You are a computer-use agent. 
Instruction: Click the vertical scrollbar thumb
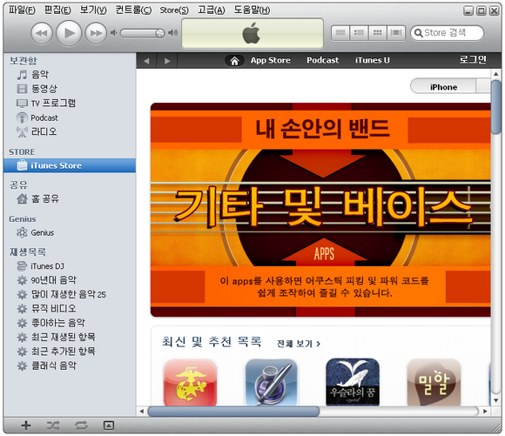pos(496,107)
